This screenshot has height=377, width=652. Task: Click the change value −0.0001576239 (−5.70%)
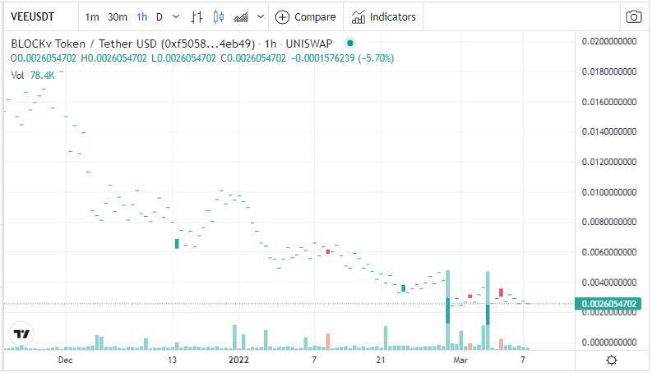342,58
